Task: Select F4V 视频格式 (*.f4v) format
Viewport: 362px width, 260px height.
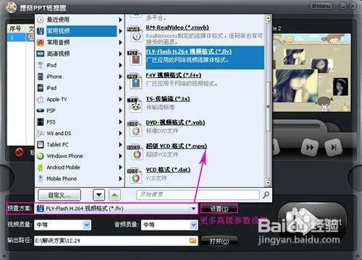Action: pos(174,75)
